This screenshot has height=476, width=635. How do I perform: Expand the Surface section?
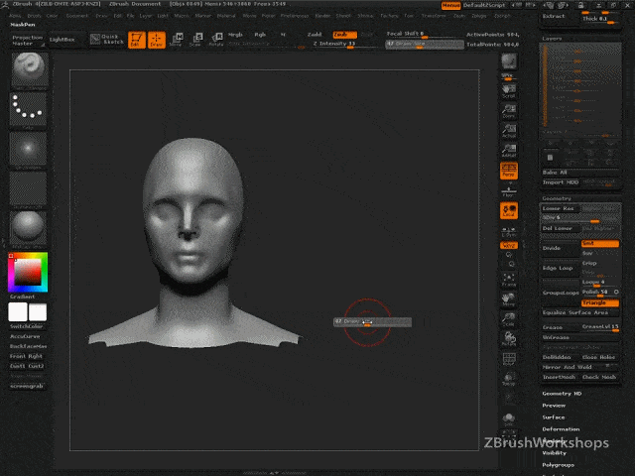pyautogui.click(x=556, y=417)
